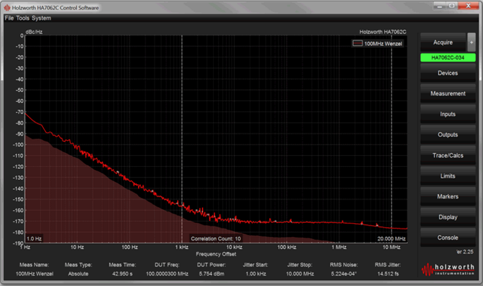Click the Meas Time value 42.950 s
This screenshot has height=286, width=483.
122,274
